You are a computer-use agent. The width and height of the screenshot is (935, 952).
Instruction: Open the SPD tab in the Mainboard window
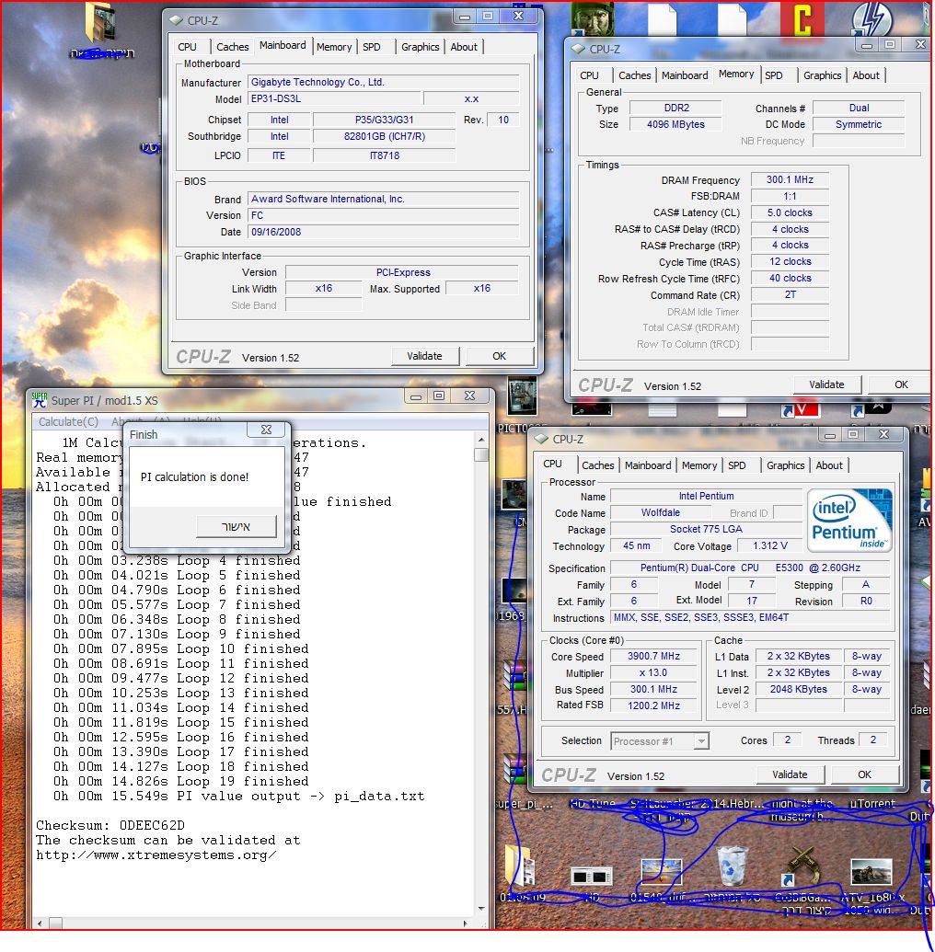coord(372,47)
